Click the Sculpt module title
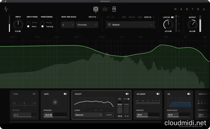The height and width of the screenshot is (129, 210). coord(78,94)
